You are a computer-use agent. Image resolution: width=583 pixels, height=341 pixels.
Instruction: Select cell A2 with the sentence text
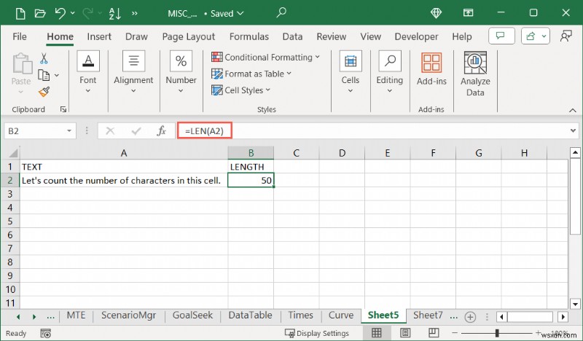[124, 181]
